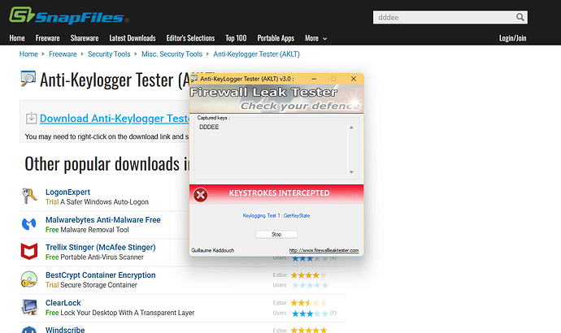Image resolution: width=561 pixels, height=333 pixels.
Task: Click the BestCrypt Container Encryption icon
Action: pos(28,279)
